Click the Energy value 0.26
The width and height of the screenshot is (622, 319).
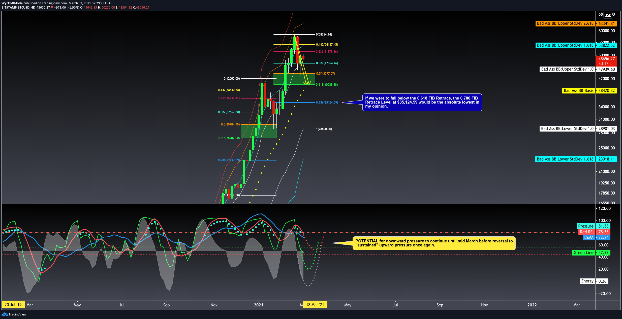(x=602, y=281)
